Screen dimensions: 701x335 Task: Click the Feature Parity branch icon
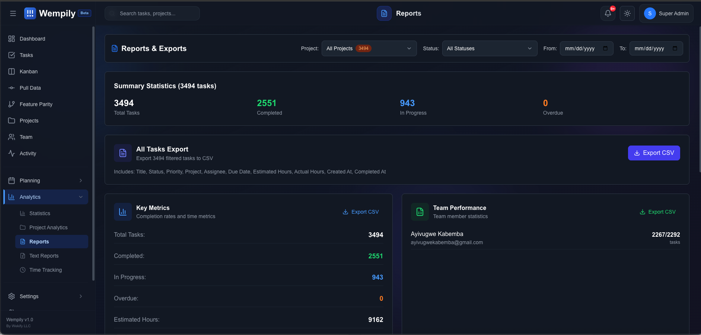12,104
